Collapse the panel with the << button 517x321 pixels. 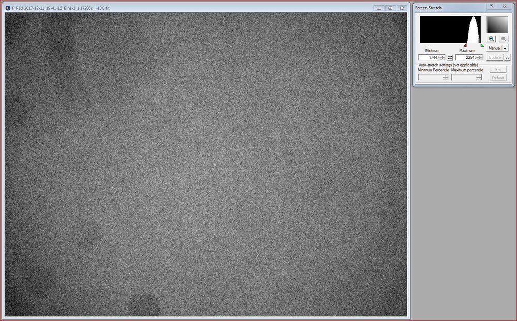coord(507,57)
